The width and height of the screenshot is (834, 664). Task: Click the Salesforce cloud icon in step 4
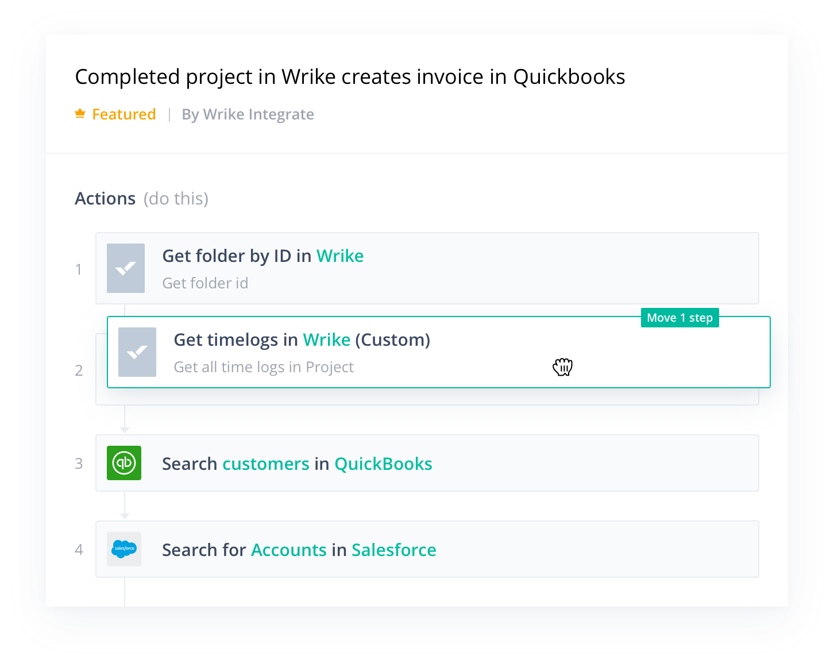tap(124, 549)
